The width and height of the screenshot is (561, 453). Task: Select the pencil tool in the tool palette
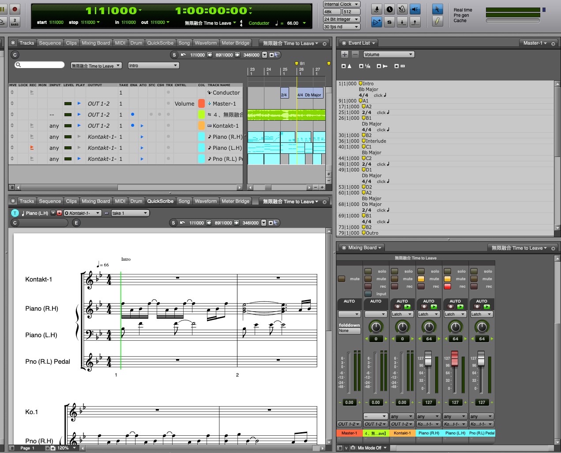point(437,21)
